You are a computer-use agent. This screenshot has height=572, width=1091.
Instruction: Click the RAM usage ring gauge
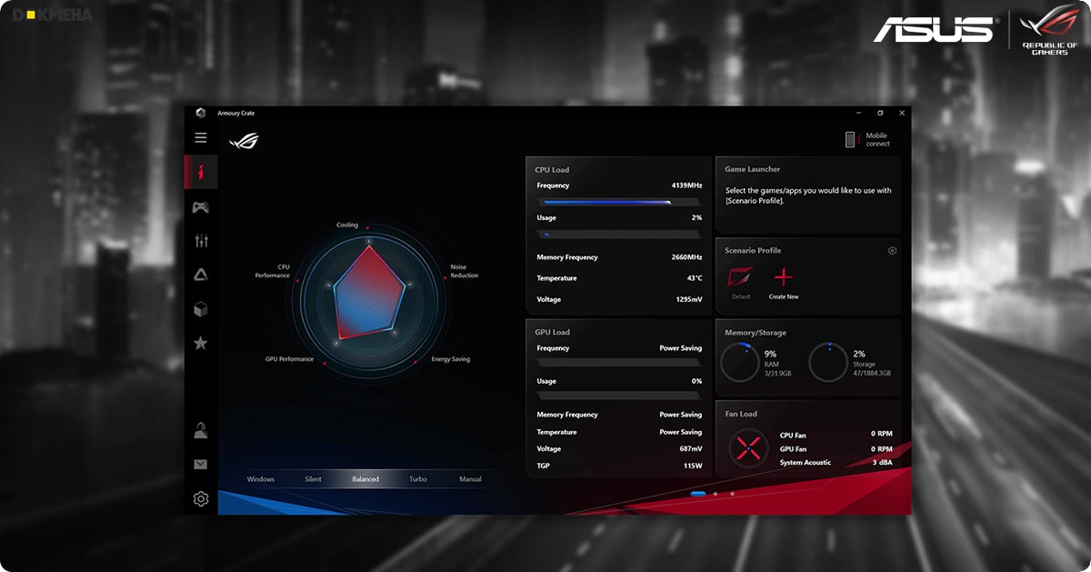pyautogui.click(x=739, y=362)
